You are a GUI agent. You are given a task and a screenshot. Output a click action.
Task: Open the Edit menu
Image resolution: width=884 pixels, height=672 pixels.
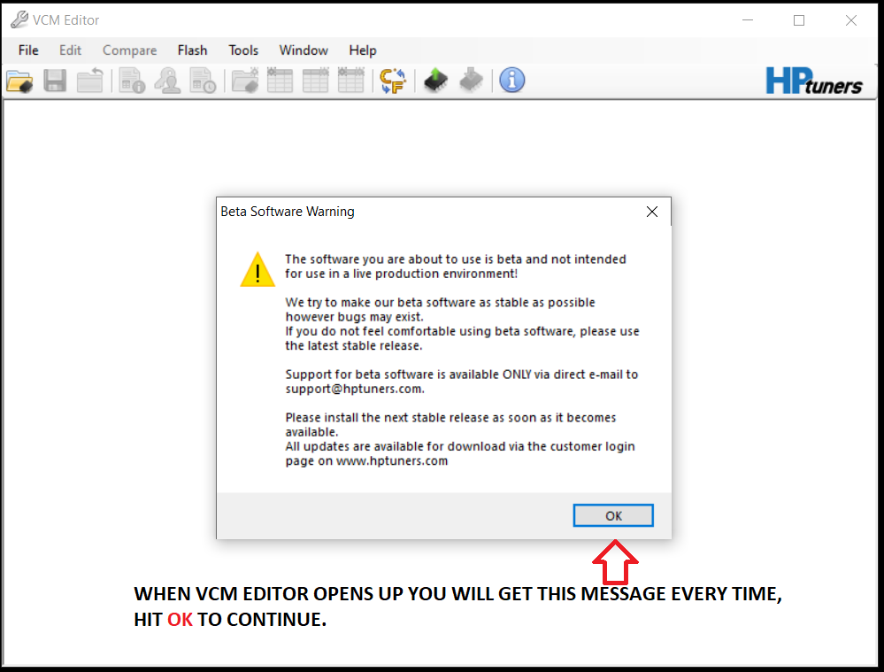[x=70, y=50]
